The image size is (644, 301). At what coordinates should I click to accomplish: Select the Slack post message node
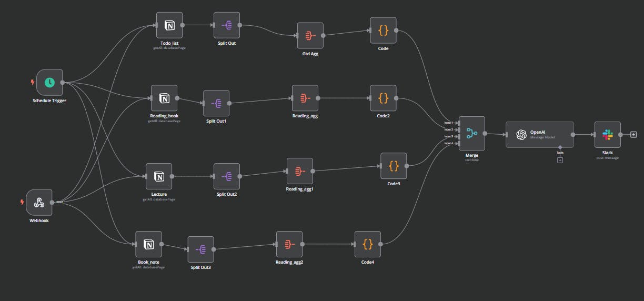click(x=608, y=135)
